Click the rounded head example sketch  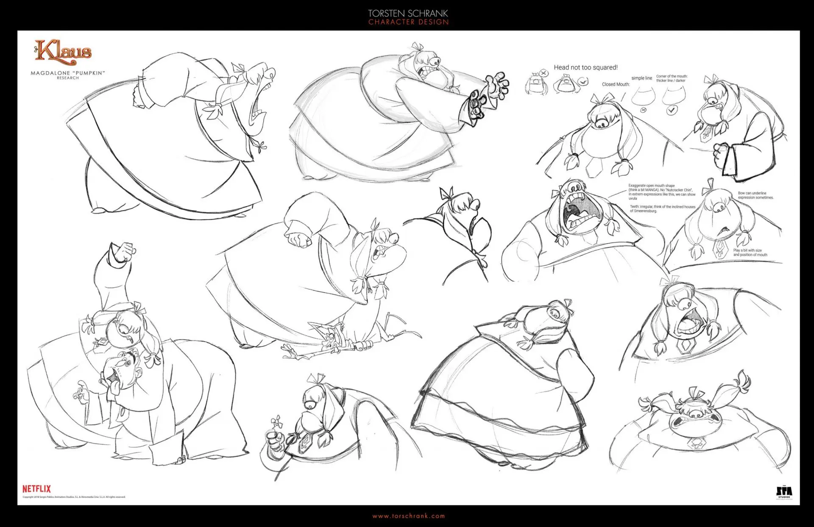566,83
